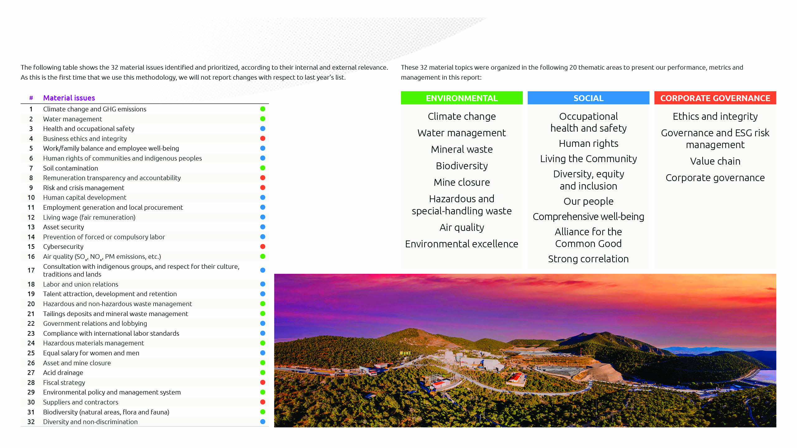This screenshot has width=797, height=448.
Task: Click 'Air quality (SOx, NOx, PM emissions, etc.)' row
Action: point(145,257)
